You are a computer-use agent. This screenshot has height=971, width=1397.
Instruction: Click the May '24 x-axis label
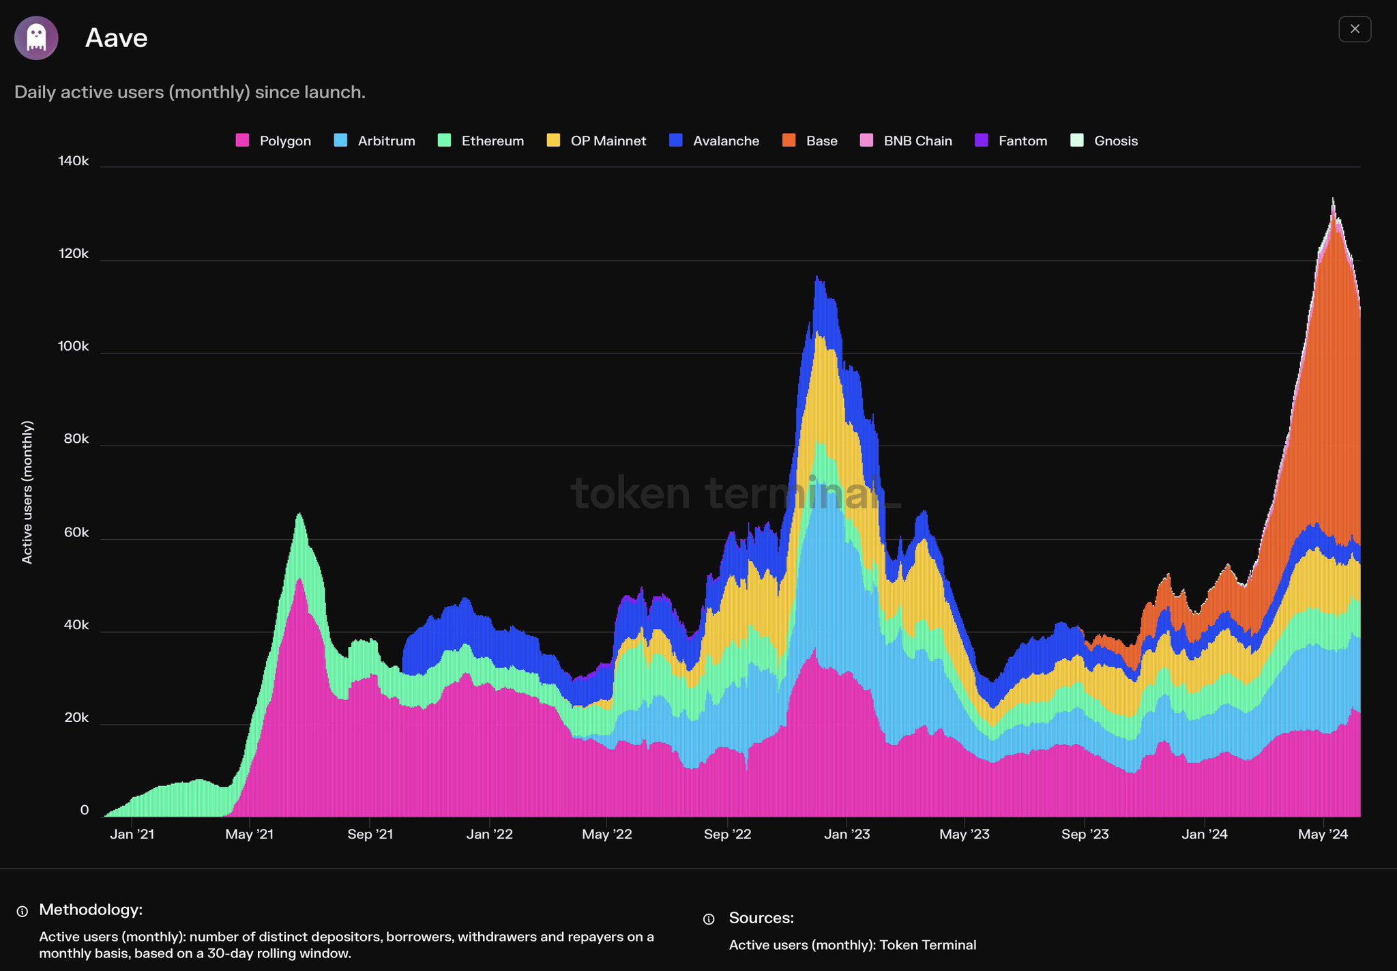coord(1323,834)
